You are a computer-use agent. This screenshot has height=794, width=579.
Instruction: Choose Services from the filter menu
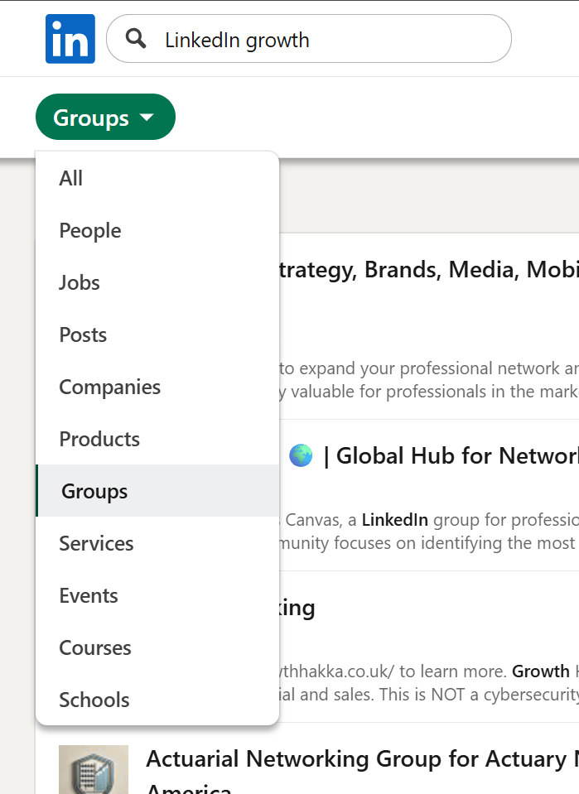pyautogui.click(x=157, y=543)
